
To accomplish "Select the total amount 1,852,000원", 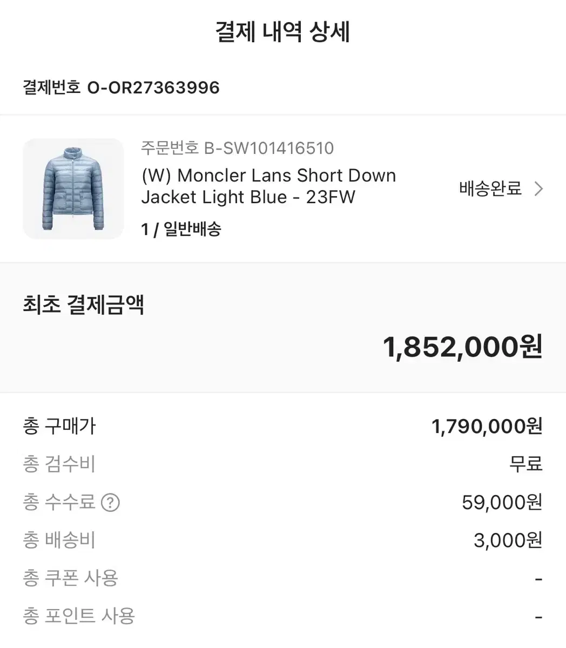I will coord(462,347).
